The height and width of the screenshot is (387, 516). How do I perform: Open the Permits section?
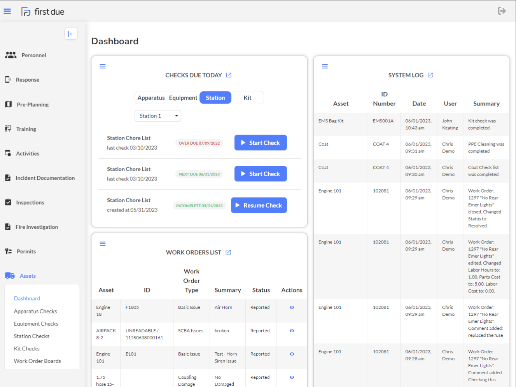point(26,252)
